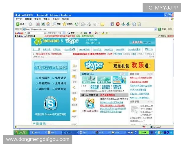Refresh the page with green arrows icon
Screen dimensions: 184x147
[43, 24]
